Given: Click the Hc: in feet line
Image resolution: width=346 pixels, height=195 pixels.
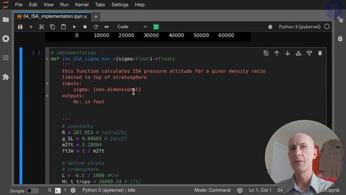Looking at the screenshot, I should tap(89, 102).
